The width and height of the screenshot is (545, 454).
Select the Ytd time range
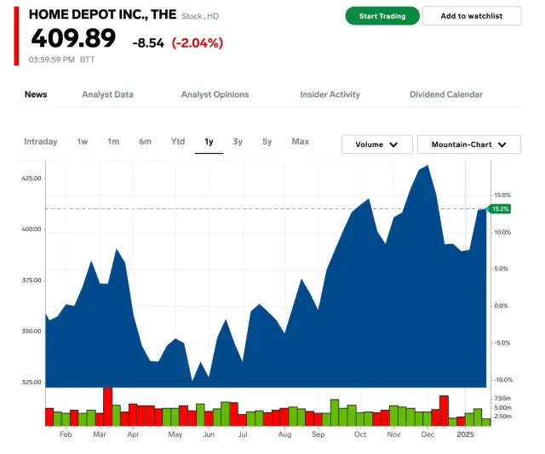tap(178, 141)
